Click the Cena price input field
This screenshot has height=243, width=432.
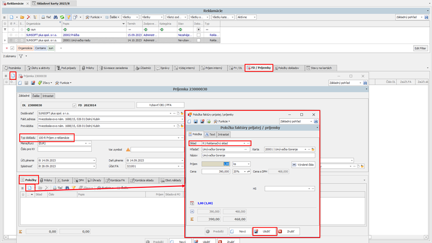[216, 172]
